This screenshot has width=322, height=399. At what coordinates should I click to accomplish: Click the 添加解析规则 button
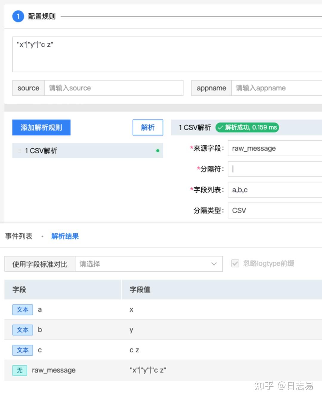pyautogui.click(x=41, y=128)
